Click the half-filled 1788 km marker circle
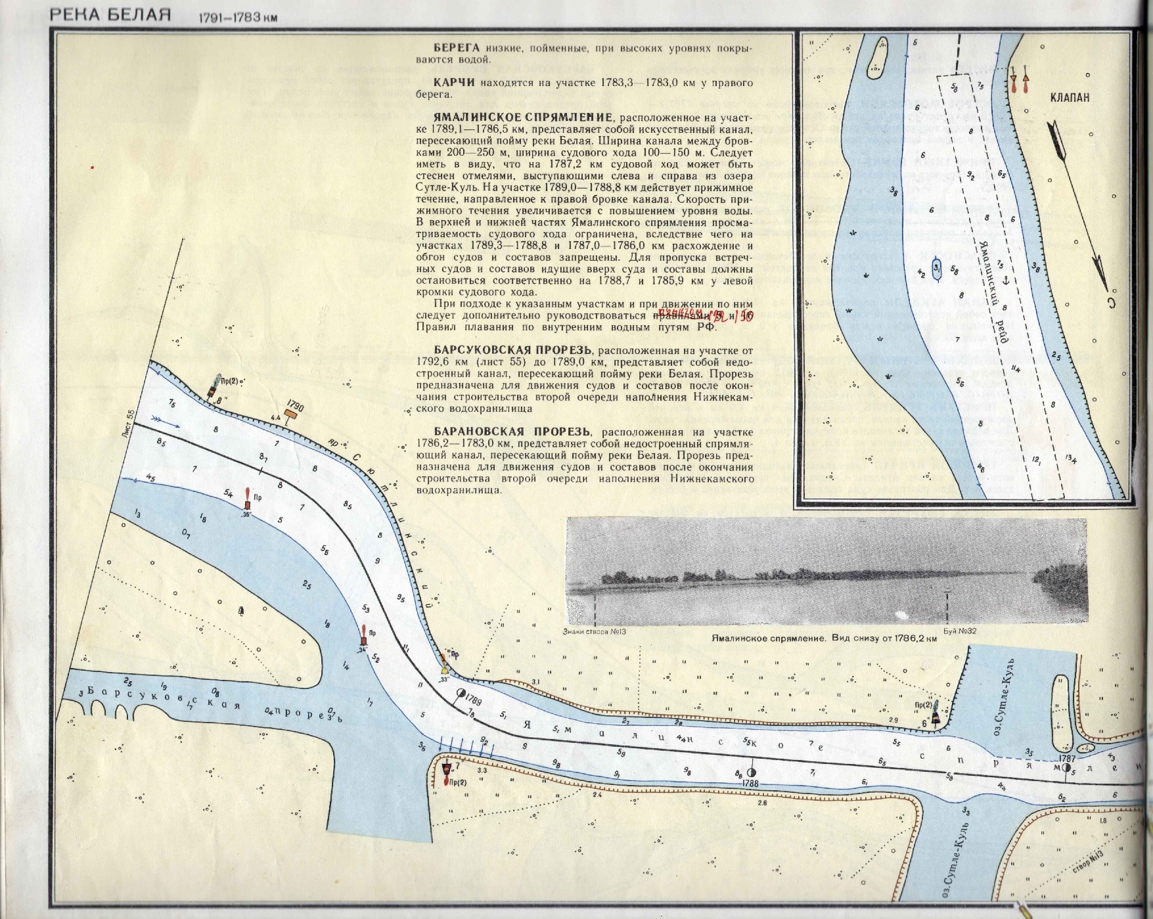Image resolution: width=1153 pixels, height=919 pixels. pyautogui.click(x=751, y=774)
